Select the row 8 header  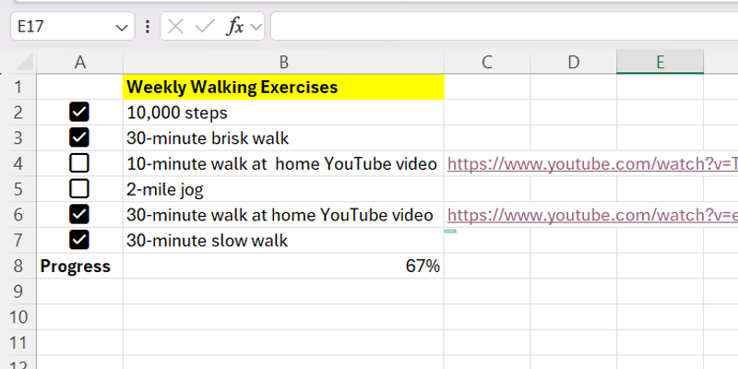point(18,267)
